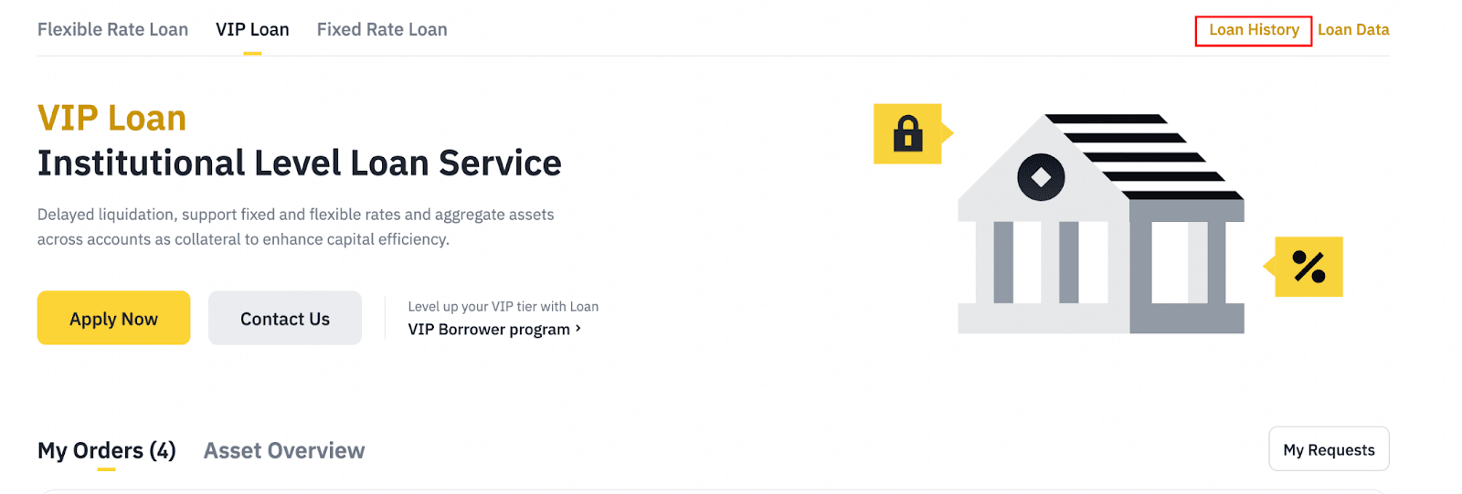Open My Requests

tap(1329, 449)
